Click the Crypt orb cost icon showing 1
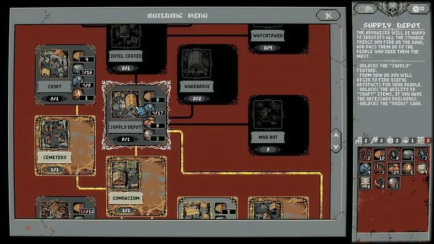Screen dimensions: 434x244 pyautogui.click(x=79, y=94)
